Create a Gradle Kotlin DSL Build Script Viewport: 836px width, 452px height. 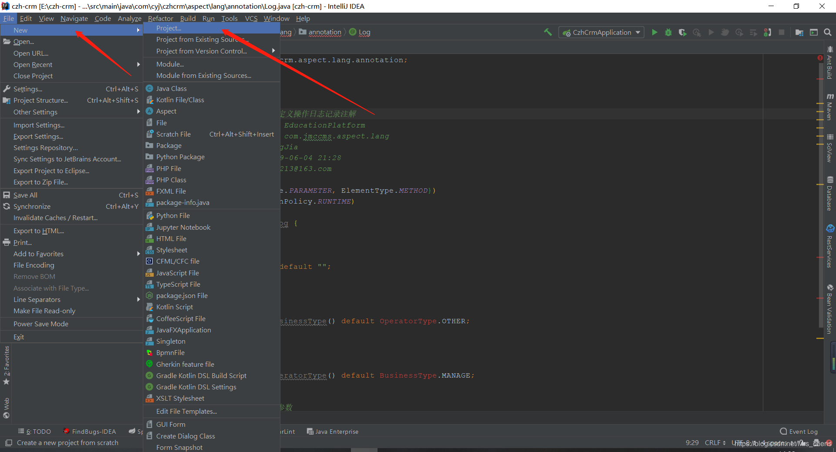pos(212,375)
